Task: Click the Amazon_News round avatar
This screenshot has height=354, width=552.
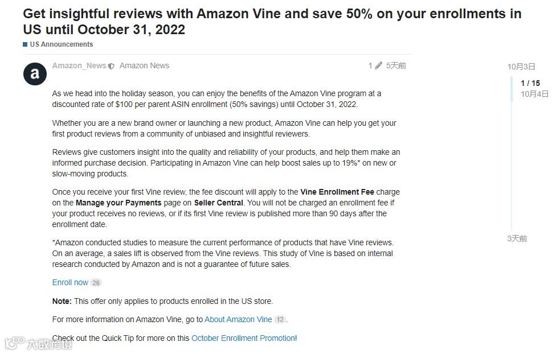Action: click(35, 74)
